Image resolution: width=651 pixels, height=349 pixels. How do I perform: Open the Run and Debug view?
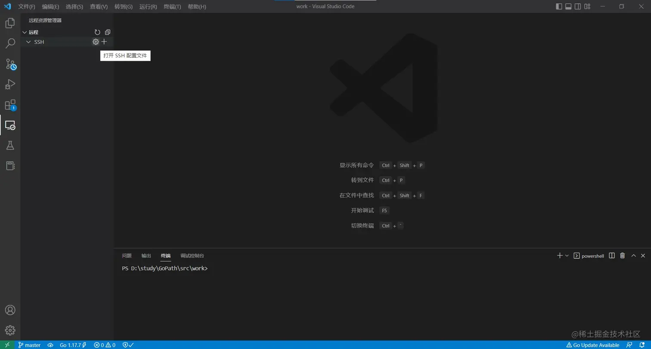[10, 84]
